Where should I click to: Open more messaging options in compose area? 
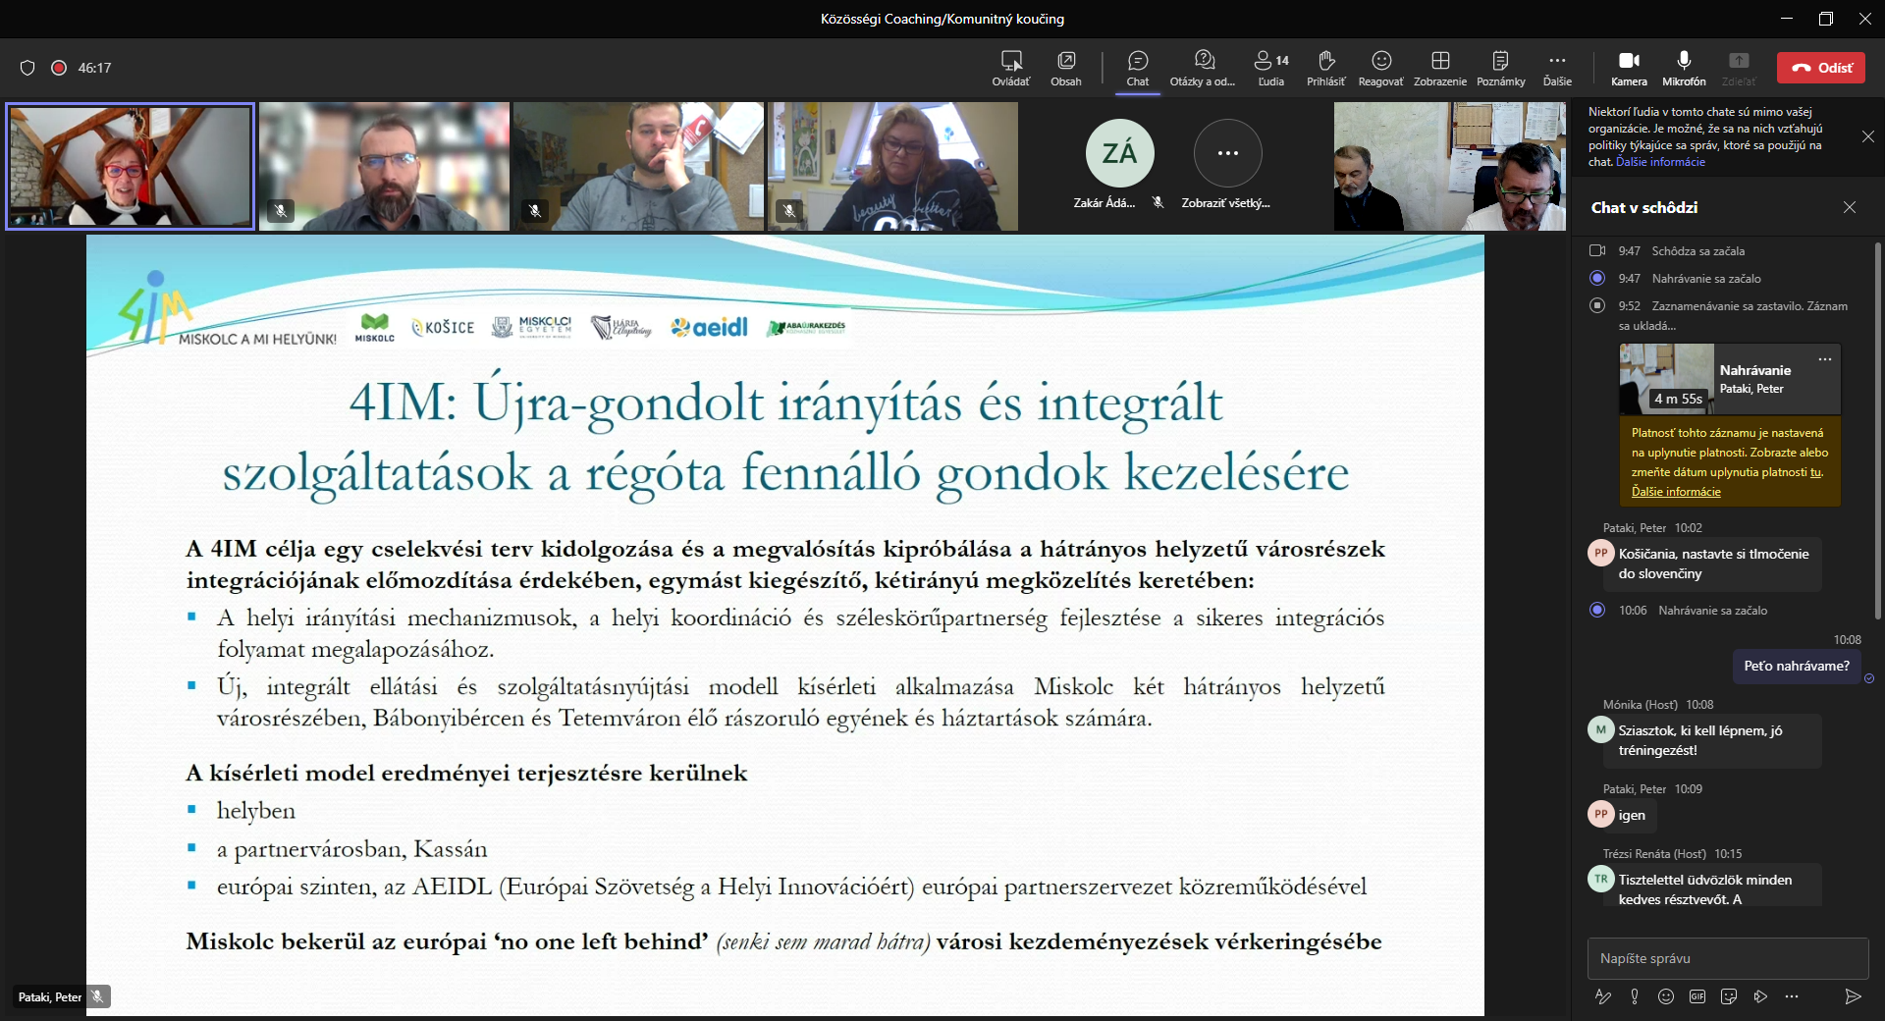click(x=1794, y=997)
